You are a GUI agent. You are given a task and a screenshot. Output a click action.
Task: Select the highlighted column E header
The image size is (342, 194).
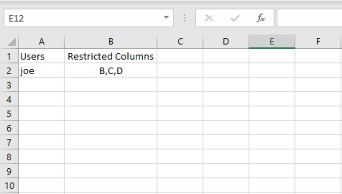(272, 42)
